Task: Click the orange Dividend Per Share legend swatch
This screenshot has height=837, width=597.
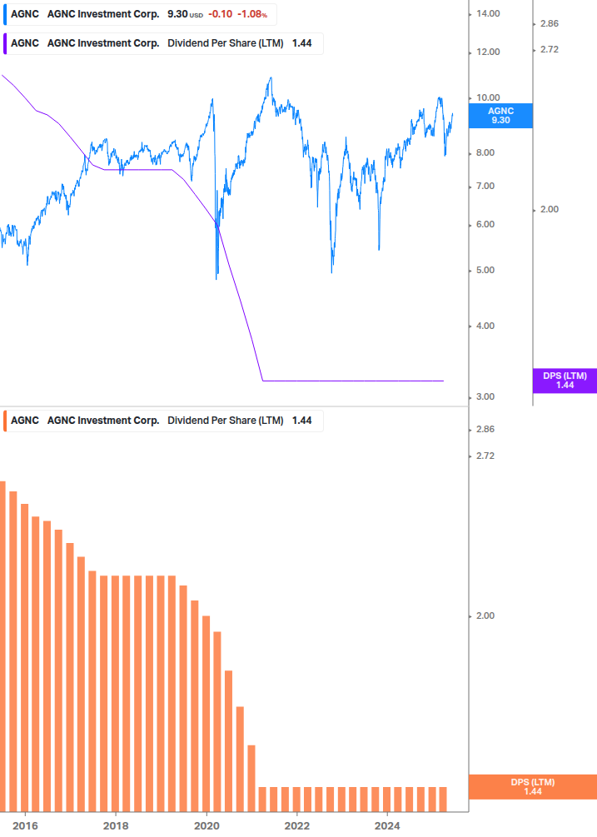Action: [5, 421]
